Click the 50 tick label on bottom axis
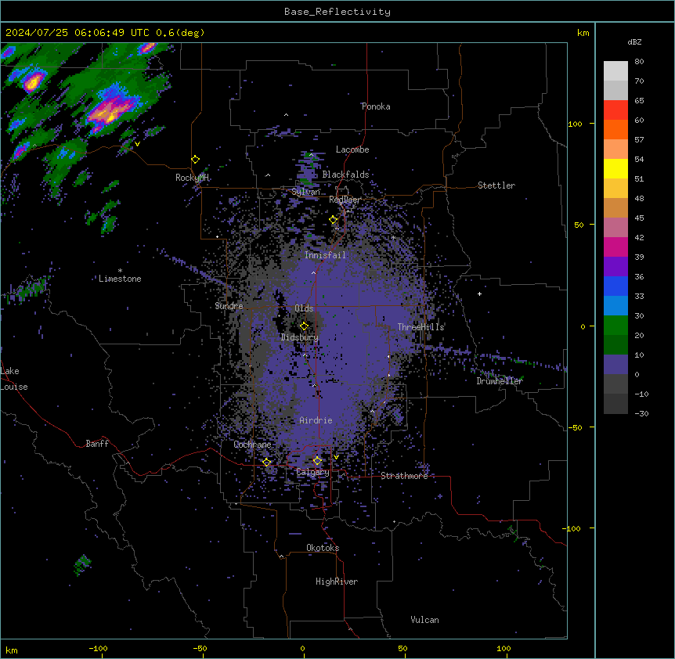 pos(402,648)
